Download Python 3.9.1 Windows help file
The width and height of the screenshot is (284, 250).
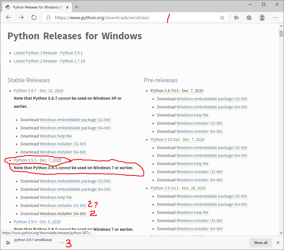tap(56, 197)
